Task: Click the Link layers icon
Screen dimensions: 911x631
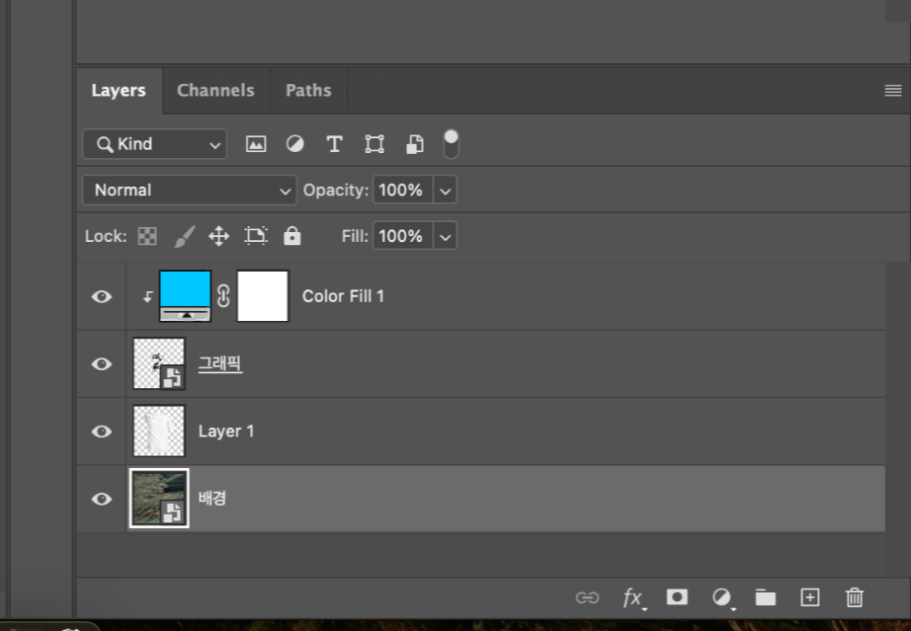Action: 587,597
